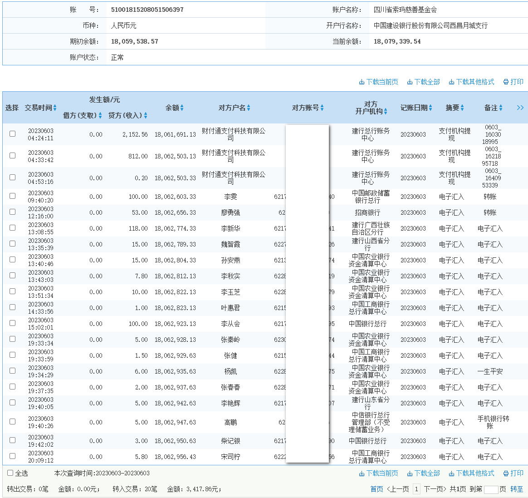
Task: Tick checkbox for 04:53:16 transaction
Action: pyautogui.click(x=12, y=177)
